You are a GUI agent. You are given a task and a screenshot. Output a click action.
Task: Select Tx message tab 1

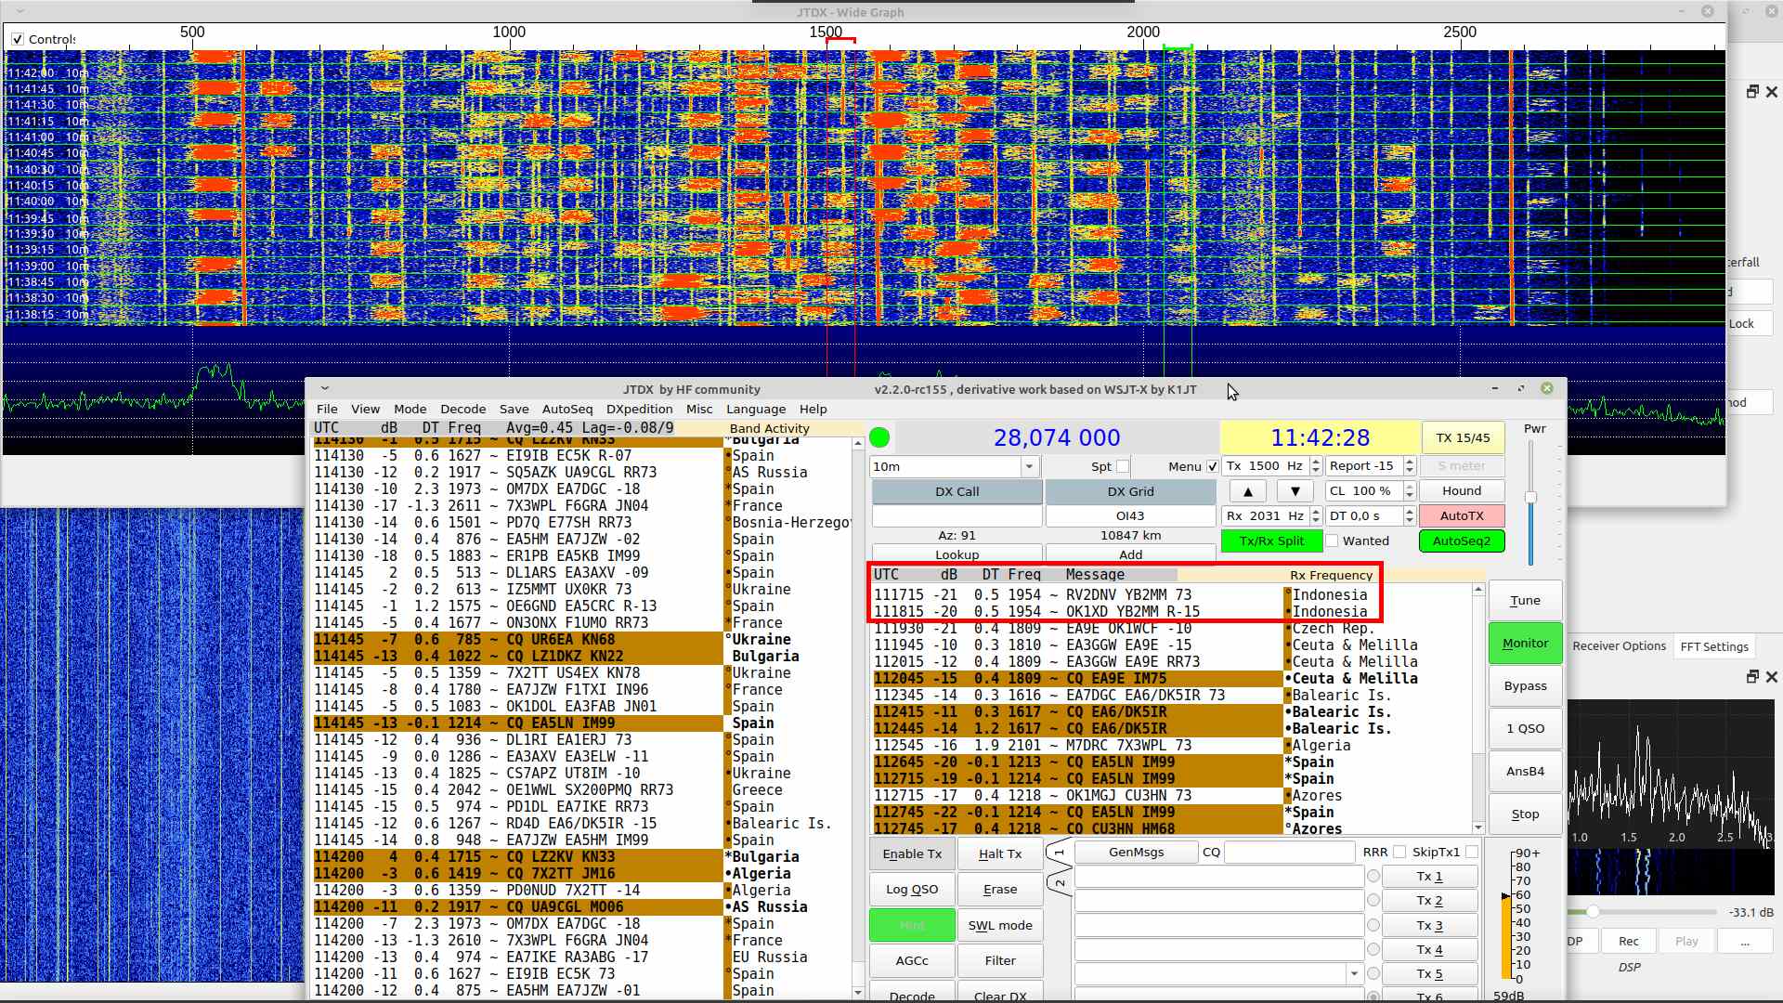1059,852
